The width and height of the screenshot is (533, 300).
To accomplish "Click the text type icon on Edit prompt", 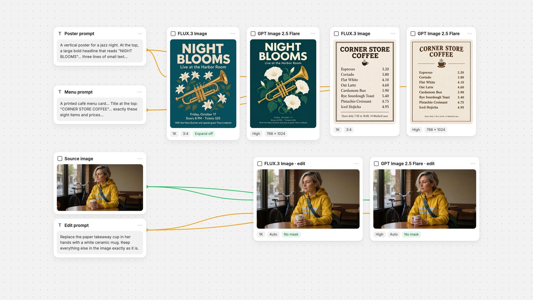I will pos(60,225).
